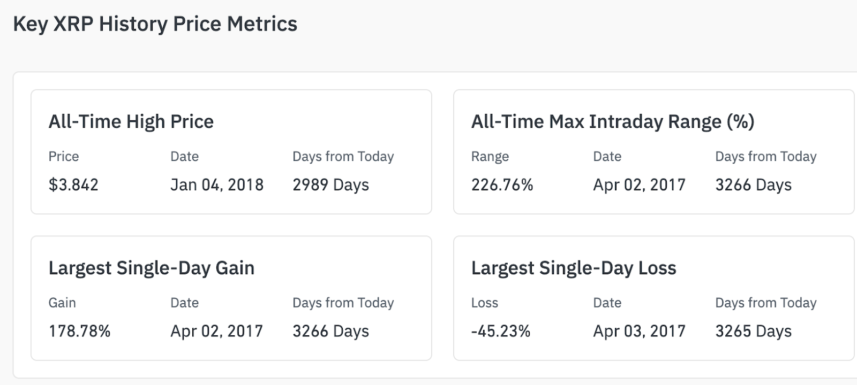Click the Largest Single-Day Gain card title

[x=151, y=268]
